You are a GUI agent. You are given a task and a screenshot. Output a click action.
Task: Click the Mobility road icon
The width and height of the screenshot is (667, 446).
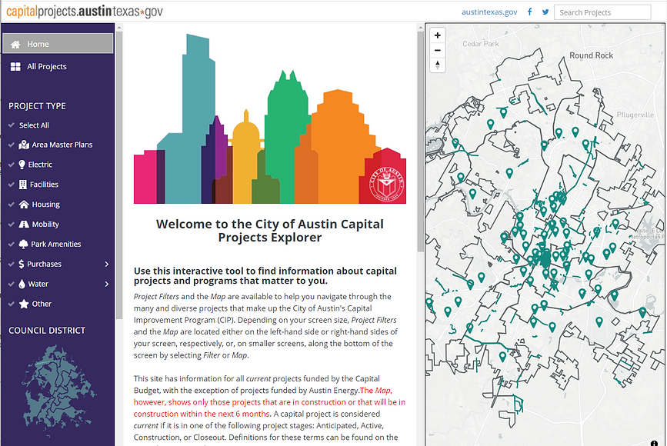point(24,225)
